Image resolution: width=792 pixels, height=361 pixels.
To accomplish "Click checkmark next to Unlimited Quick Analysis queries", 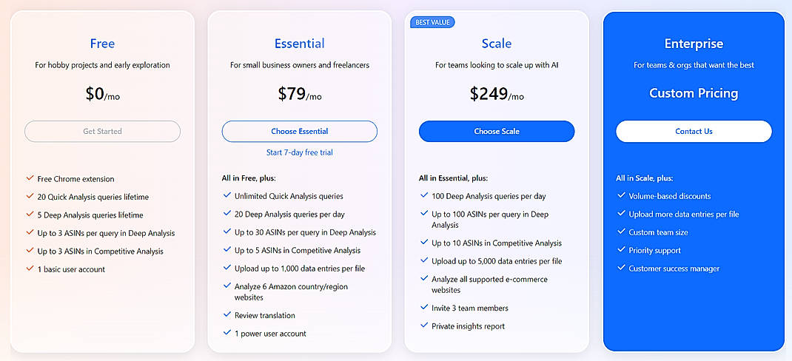I will tap(227, 196).
